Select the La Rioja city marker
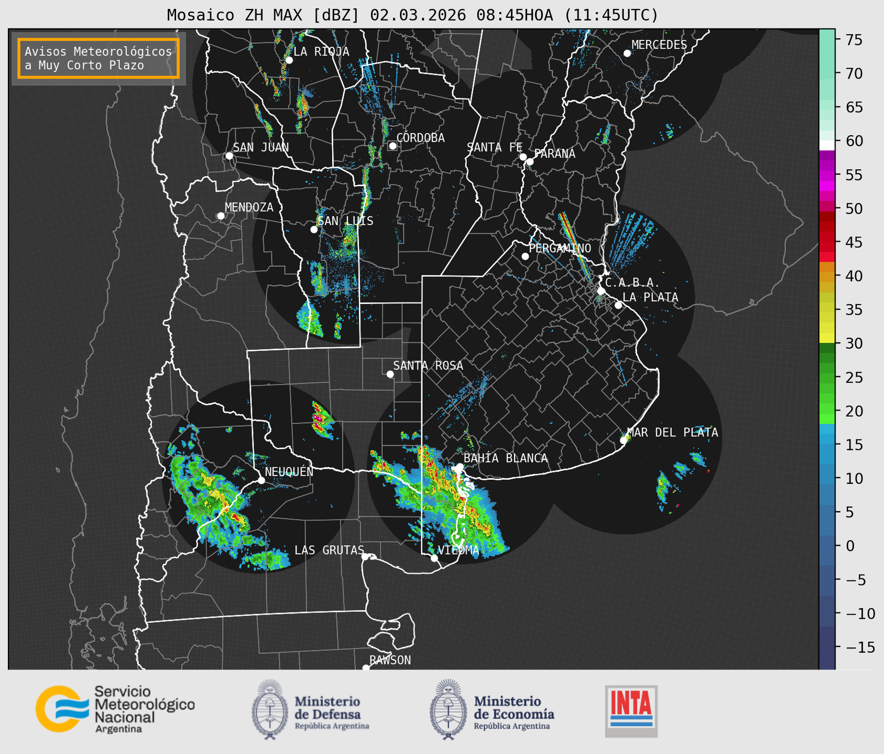This screenshot has width=884, height=754. point(289,60)
